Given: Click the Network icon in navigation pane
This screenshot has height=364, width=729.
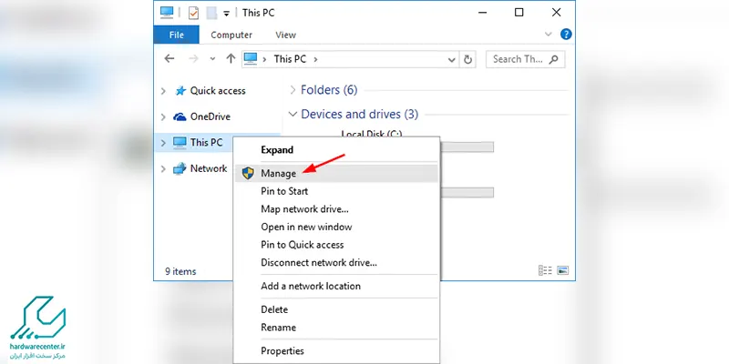Looking at the screenshot, I should tap(180, 168).
